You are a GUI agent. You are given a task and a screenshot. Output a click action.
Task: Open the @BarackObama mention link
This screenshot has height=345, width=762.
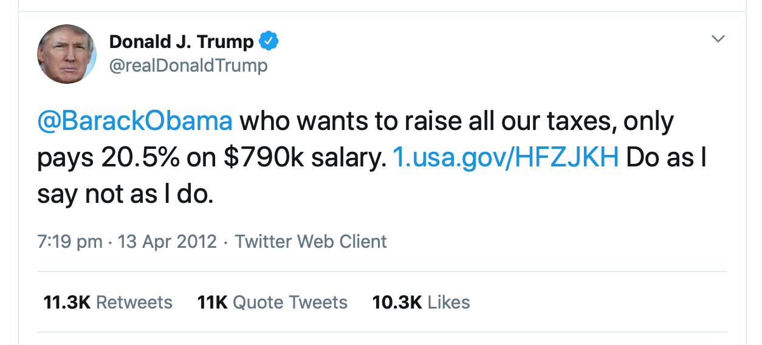[x=135, y=121]
